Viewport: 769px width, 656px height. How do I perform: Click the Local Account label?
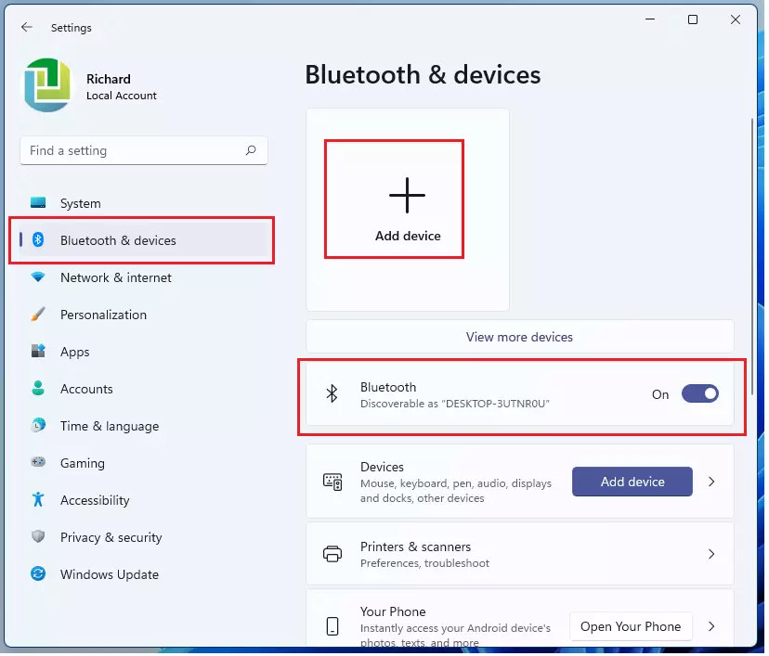click(122, 96)
